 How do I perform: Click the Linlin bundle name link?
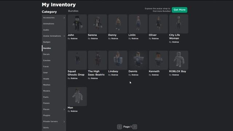[x=132, y=35]
